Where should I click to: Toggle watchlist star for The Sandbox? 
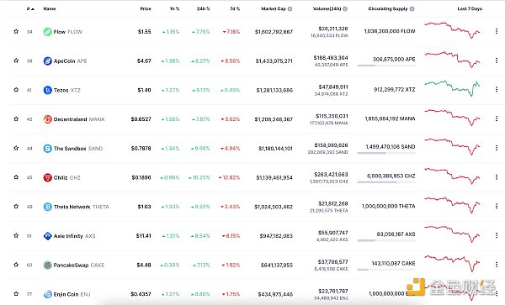16,148
